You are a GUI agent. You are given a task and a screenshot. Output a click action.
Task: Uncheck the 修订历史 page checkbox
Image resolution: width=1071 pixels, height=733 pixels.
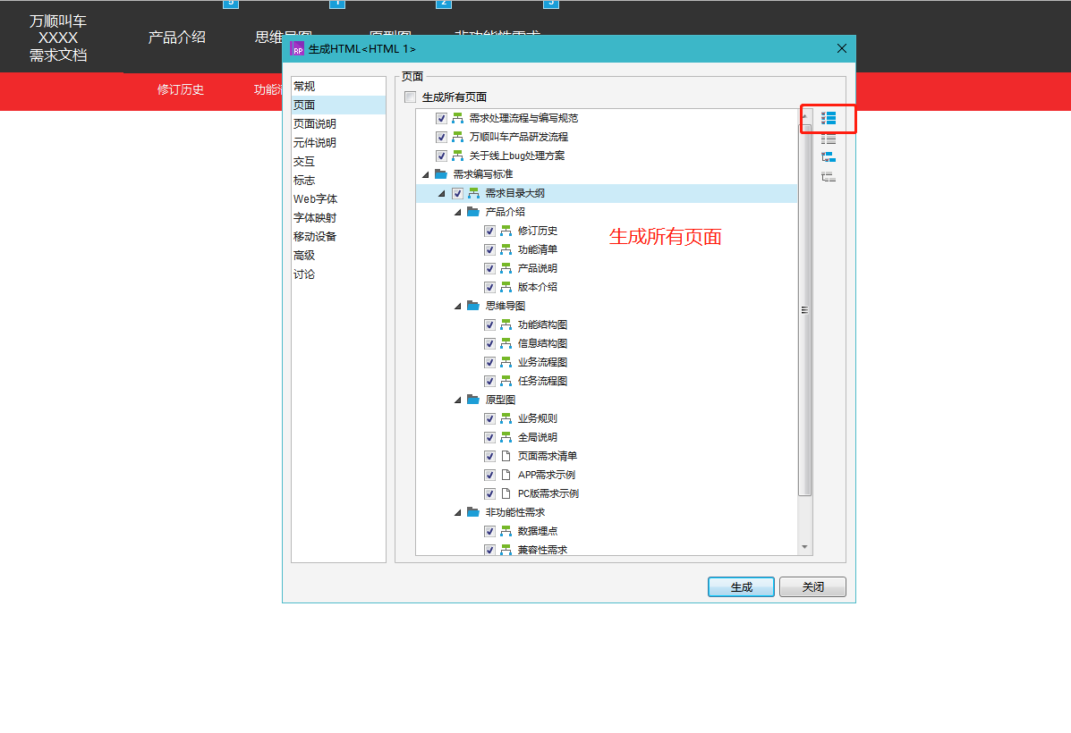click(489, 231)
